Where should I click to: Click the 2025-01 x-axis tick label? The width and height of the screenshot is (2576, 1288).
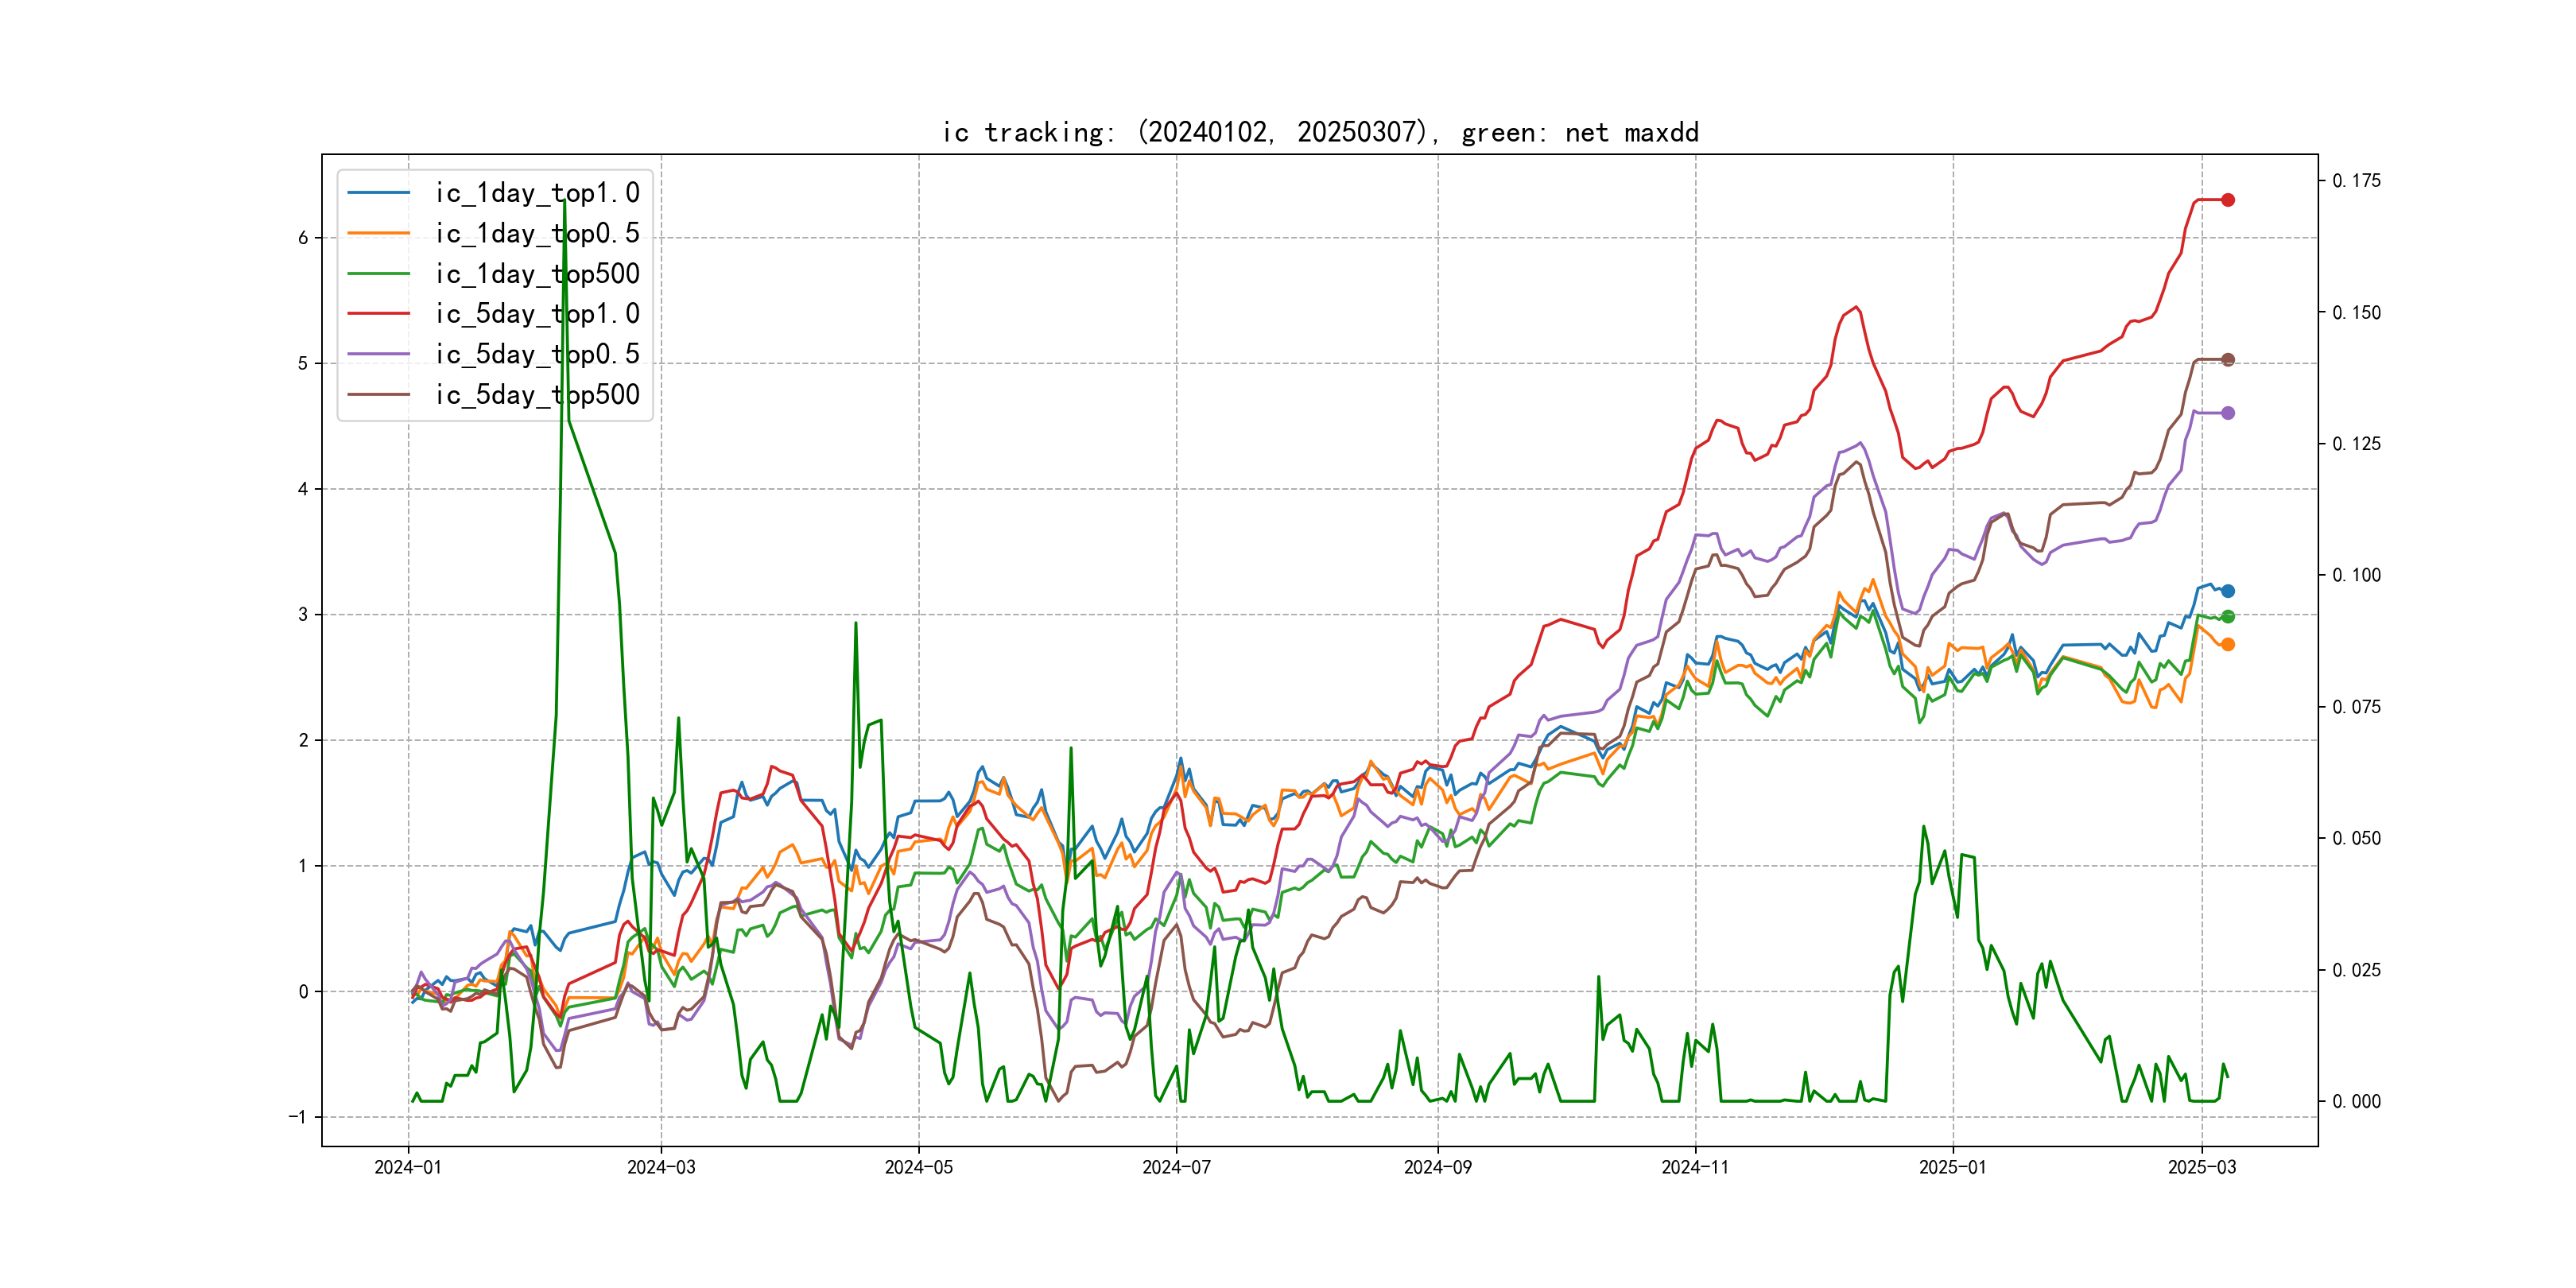point(1952,1168)
